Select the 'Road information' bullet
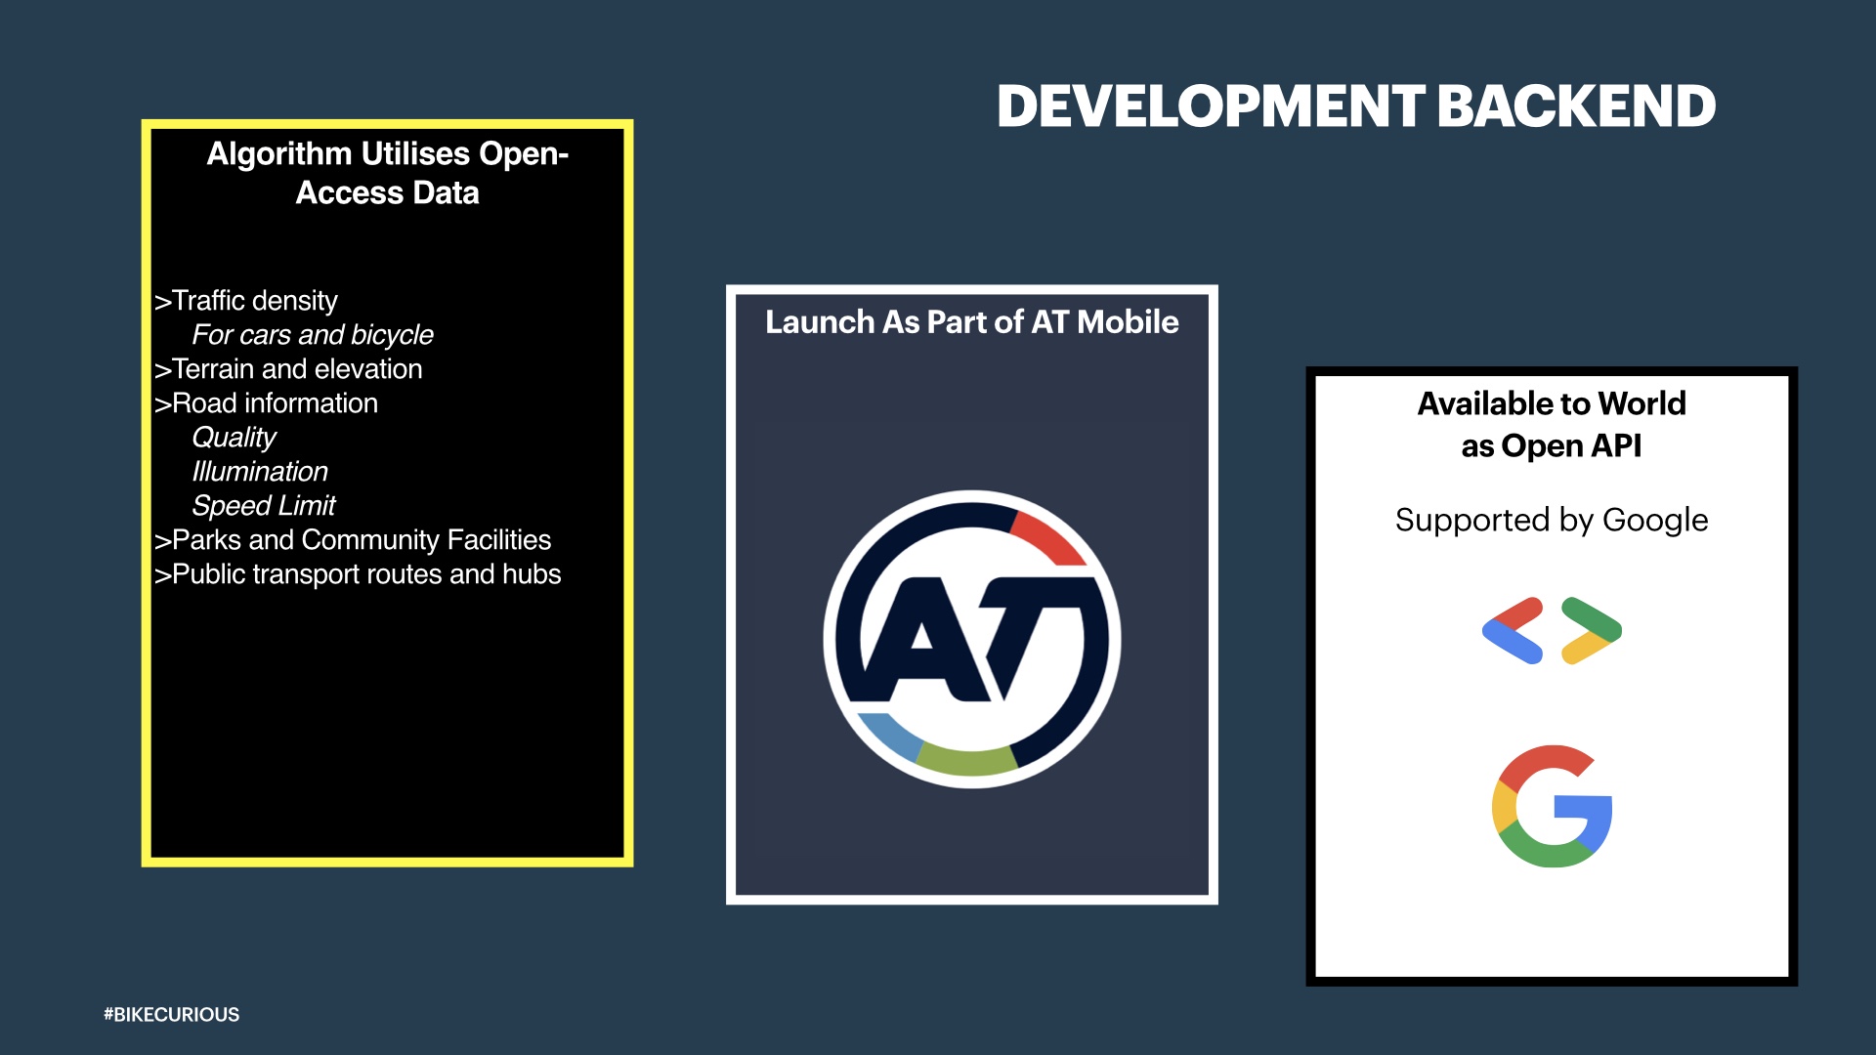The width and height of the screenshot is (1876, 1055). (x=274, y=403)
